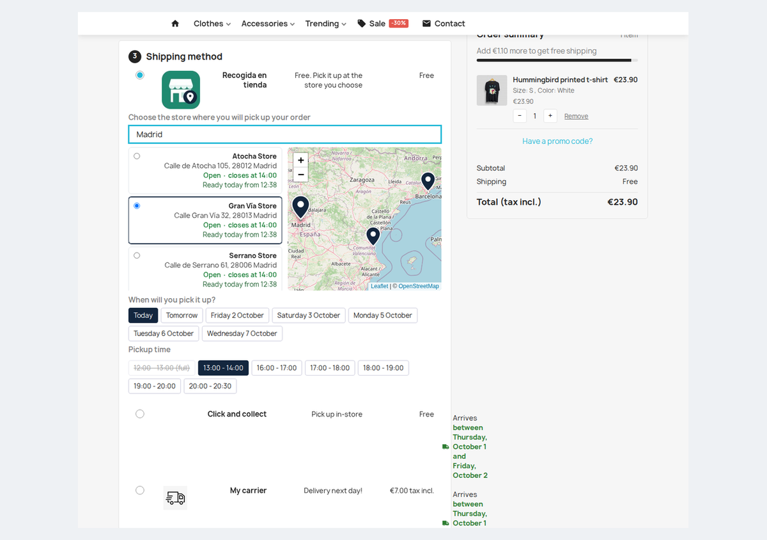Click the Contact envelope icon
This screenshot has height=540, width=767.
coord(426,24)
